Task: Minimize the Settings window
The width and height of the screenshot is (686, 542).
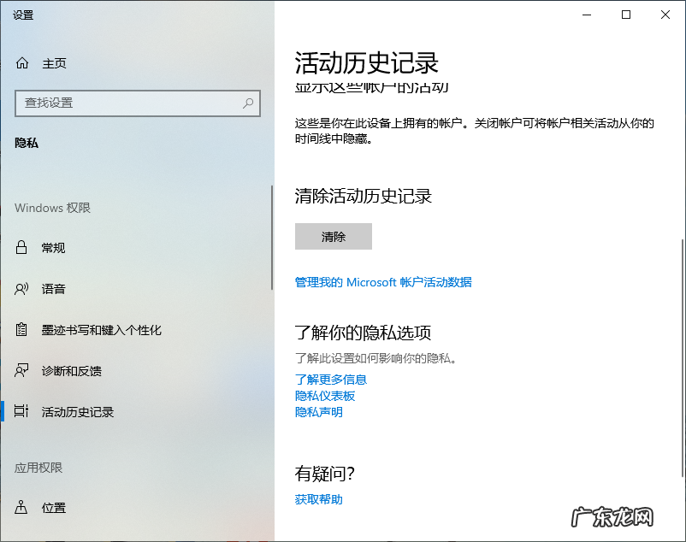Action: pyautogui.click(x=585, y=15)
